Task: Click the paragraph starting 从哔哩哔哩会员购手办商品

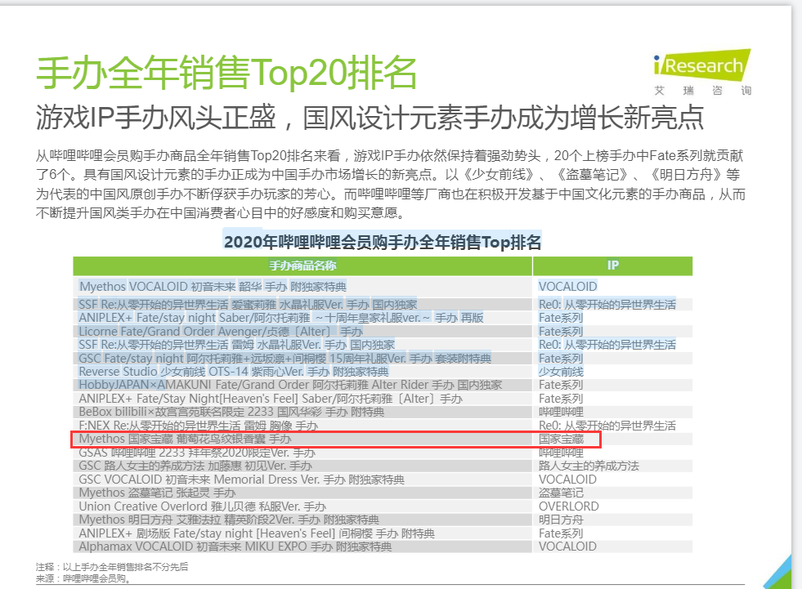Action: (390, 184)
